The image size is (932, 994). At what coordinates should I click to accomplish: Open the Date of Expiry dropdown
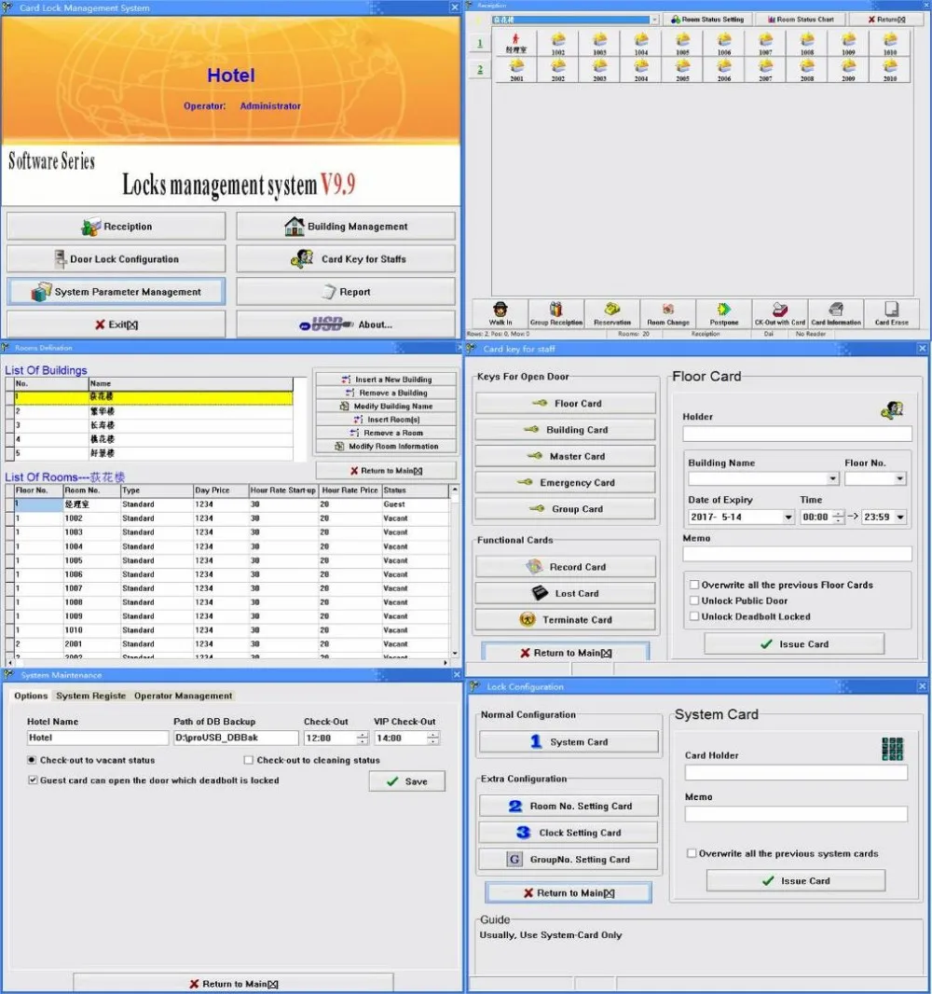coord(788,516)
